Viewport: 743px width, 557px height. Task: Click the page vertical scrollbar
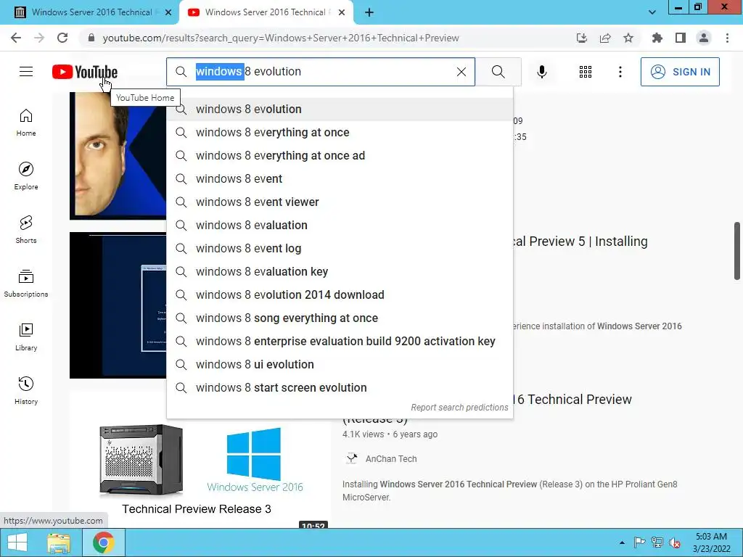737,251
